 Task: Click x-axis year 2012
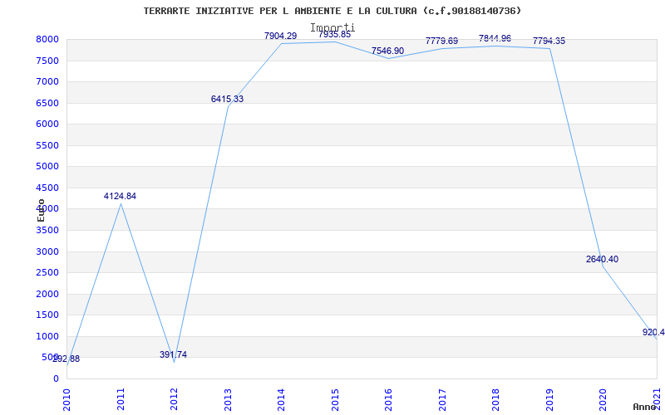point(175,400)
